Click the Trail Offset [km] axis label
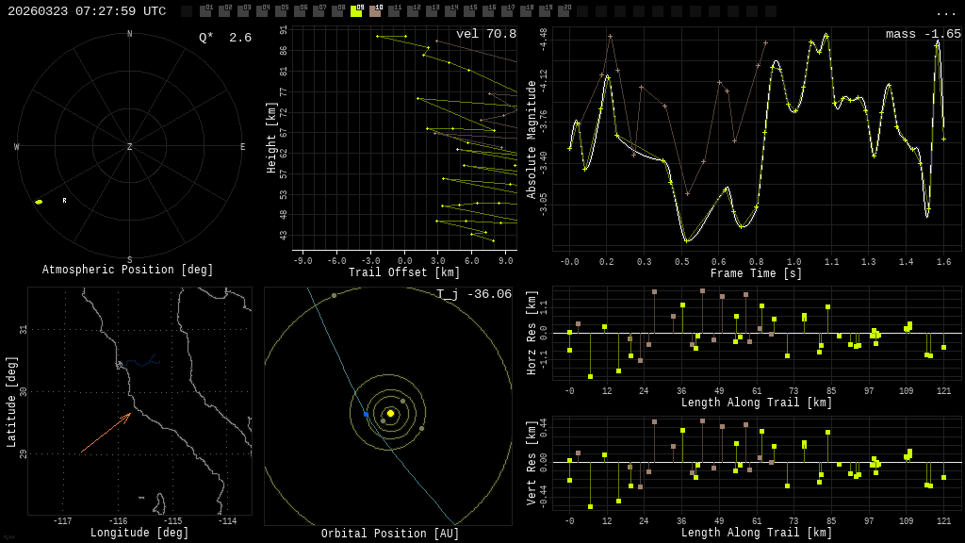This screenshot has width=965, height=543. [403, 272]
